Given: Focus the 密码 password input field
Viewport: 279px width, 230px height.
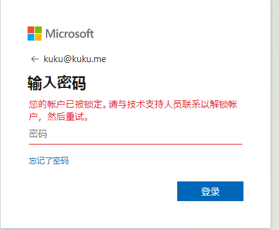Looking at the screenshot, I should (136, 134).
